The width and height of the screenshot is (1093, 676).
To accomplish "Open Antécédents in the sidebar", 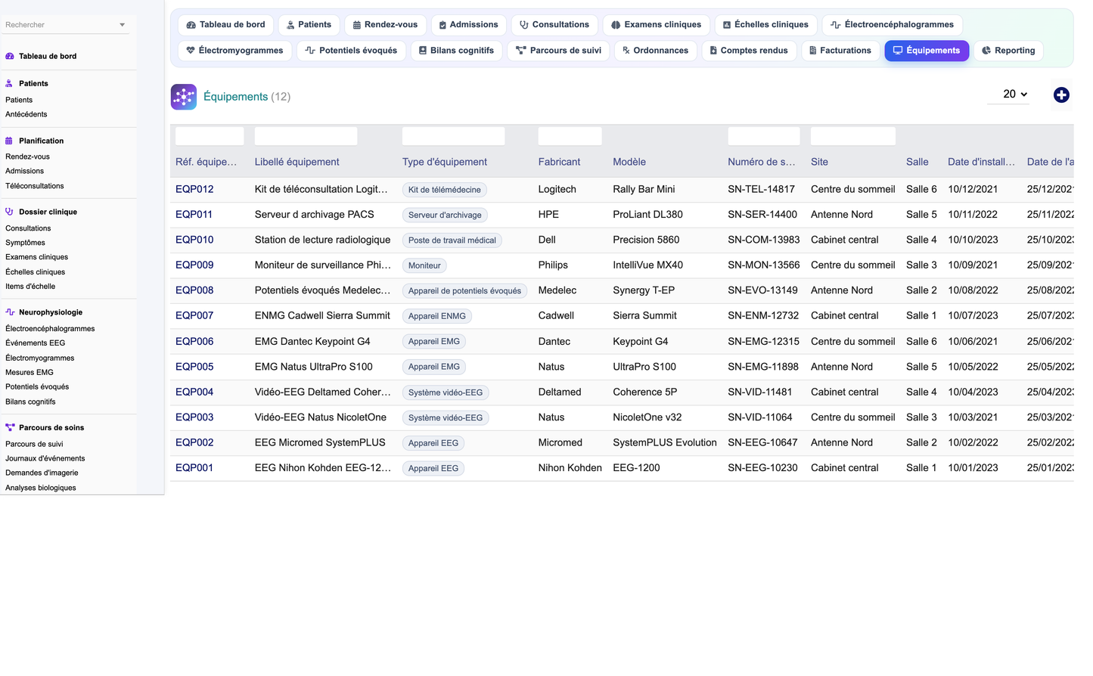I will pos(26,114).
